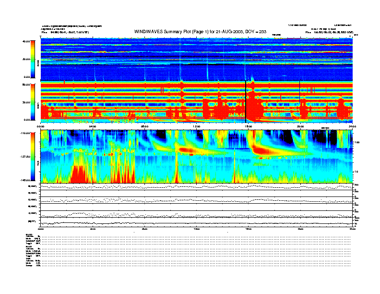This screenshot has height=294, width=380.
Task: Click the TNR heading in the bottom status table
Action: tap(27, 258)
